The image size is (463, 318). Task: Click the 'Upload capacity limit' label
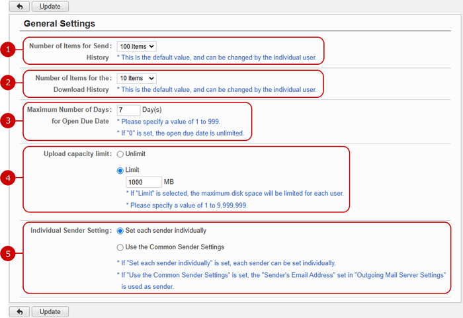[78, 154]
